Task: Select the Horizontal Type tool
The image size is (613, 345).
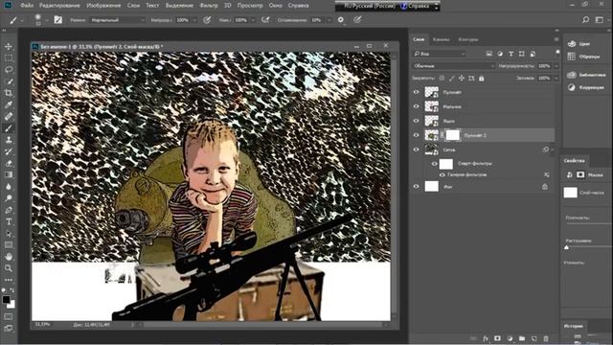Action: 9,221
